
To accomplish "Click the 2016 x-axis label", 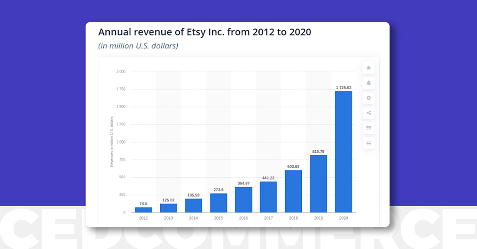I will pyautogui.click(x=244, y=218).
